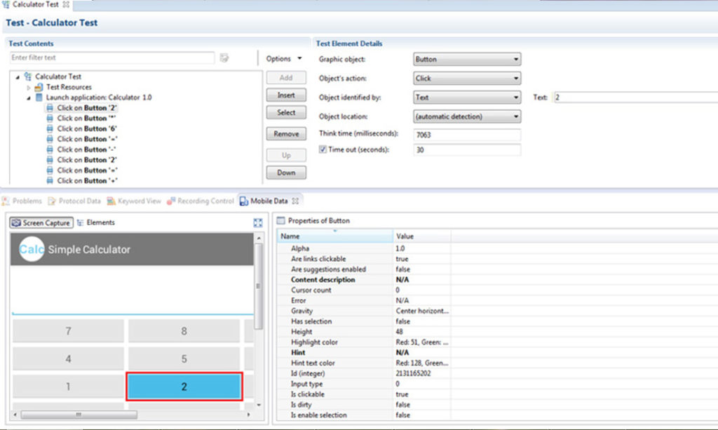Toggle the Time out (seconds) checkbox

pos(323,149)
